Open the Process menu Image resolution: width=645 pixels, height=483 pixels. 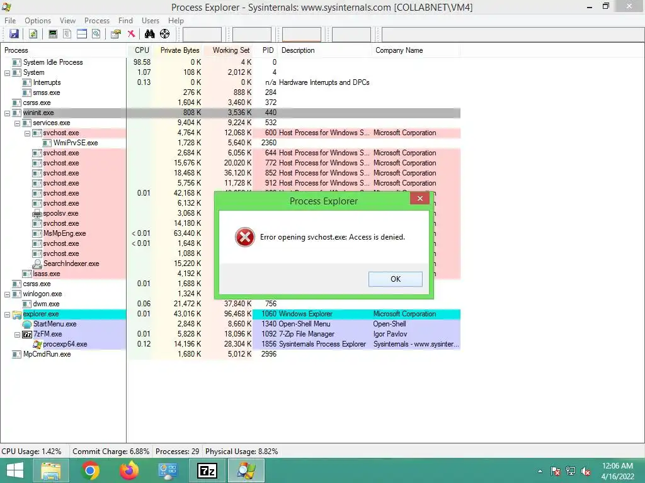97,21
